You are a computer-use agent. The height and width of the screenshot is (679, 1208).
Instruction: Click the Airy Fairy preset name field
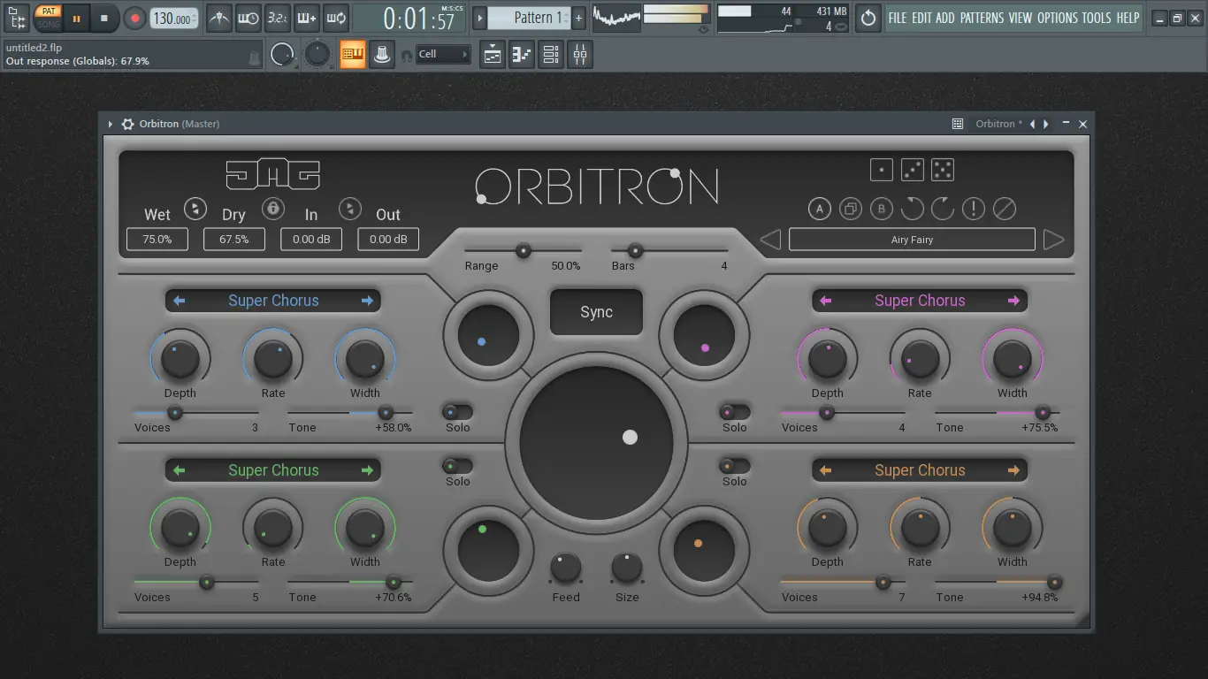[x=911, y=239]
